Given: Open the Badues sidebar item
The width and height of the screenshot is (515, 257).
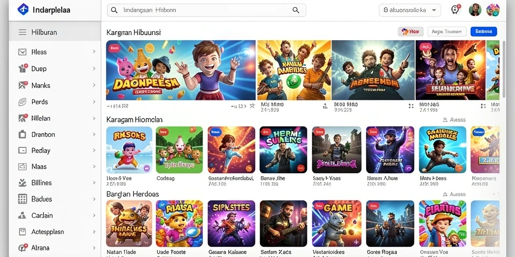Looking at the screenshot, I should click(55, 199).
